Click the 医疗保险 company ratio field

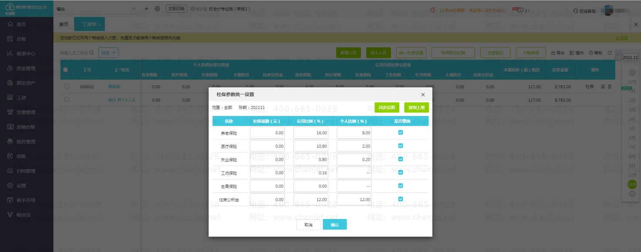311,146
